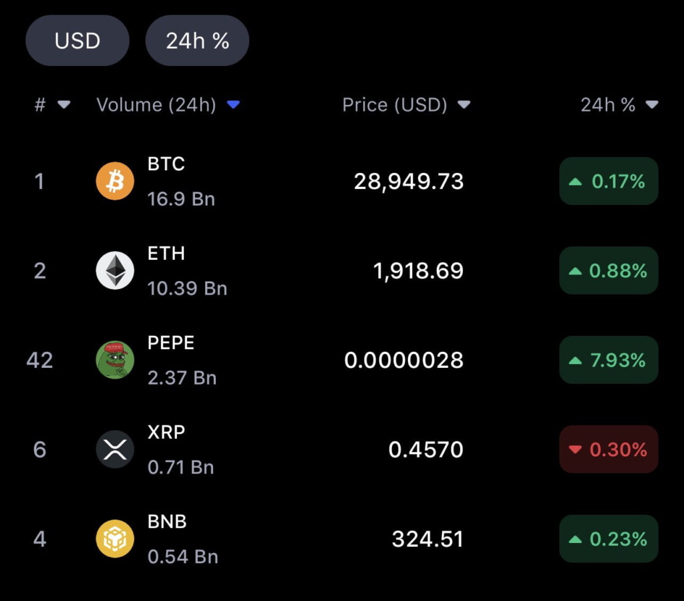Sort by rank using the # arrow
The width and height of the screenshot is (684, 601).
63,105
